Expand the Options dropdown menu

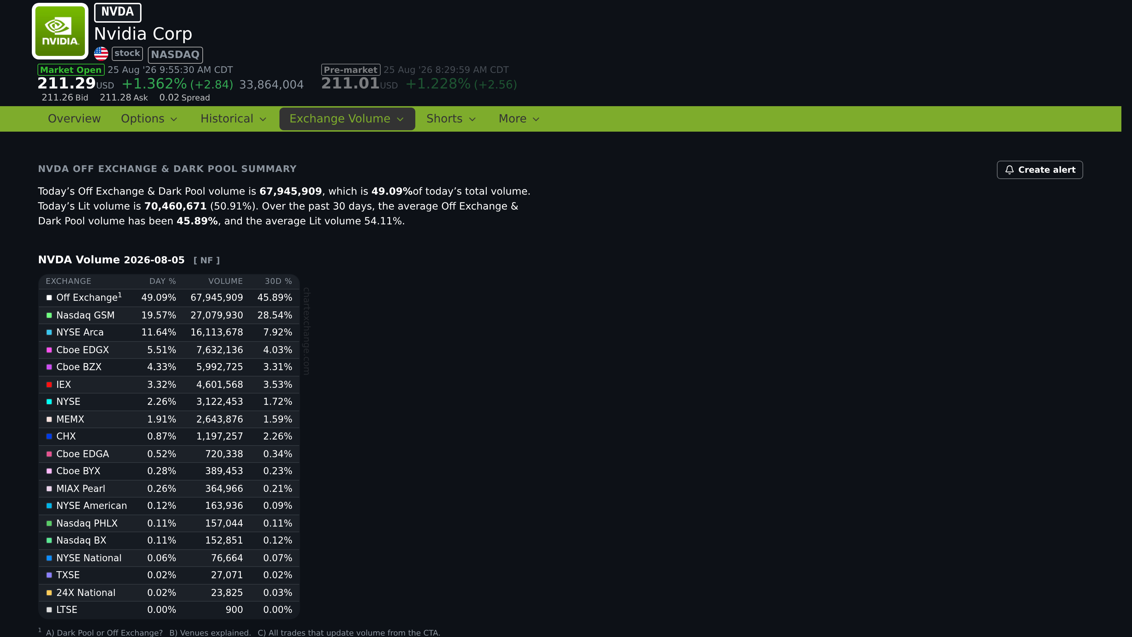pos(149,119)
